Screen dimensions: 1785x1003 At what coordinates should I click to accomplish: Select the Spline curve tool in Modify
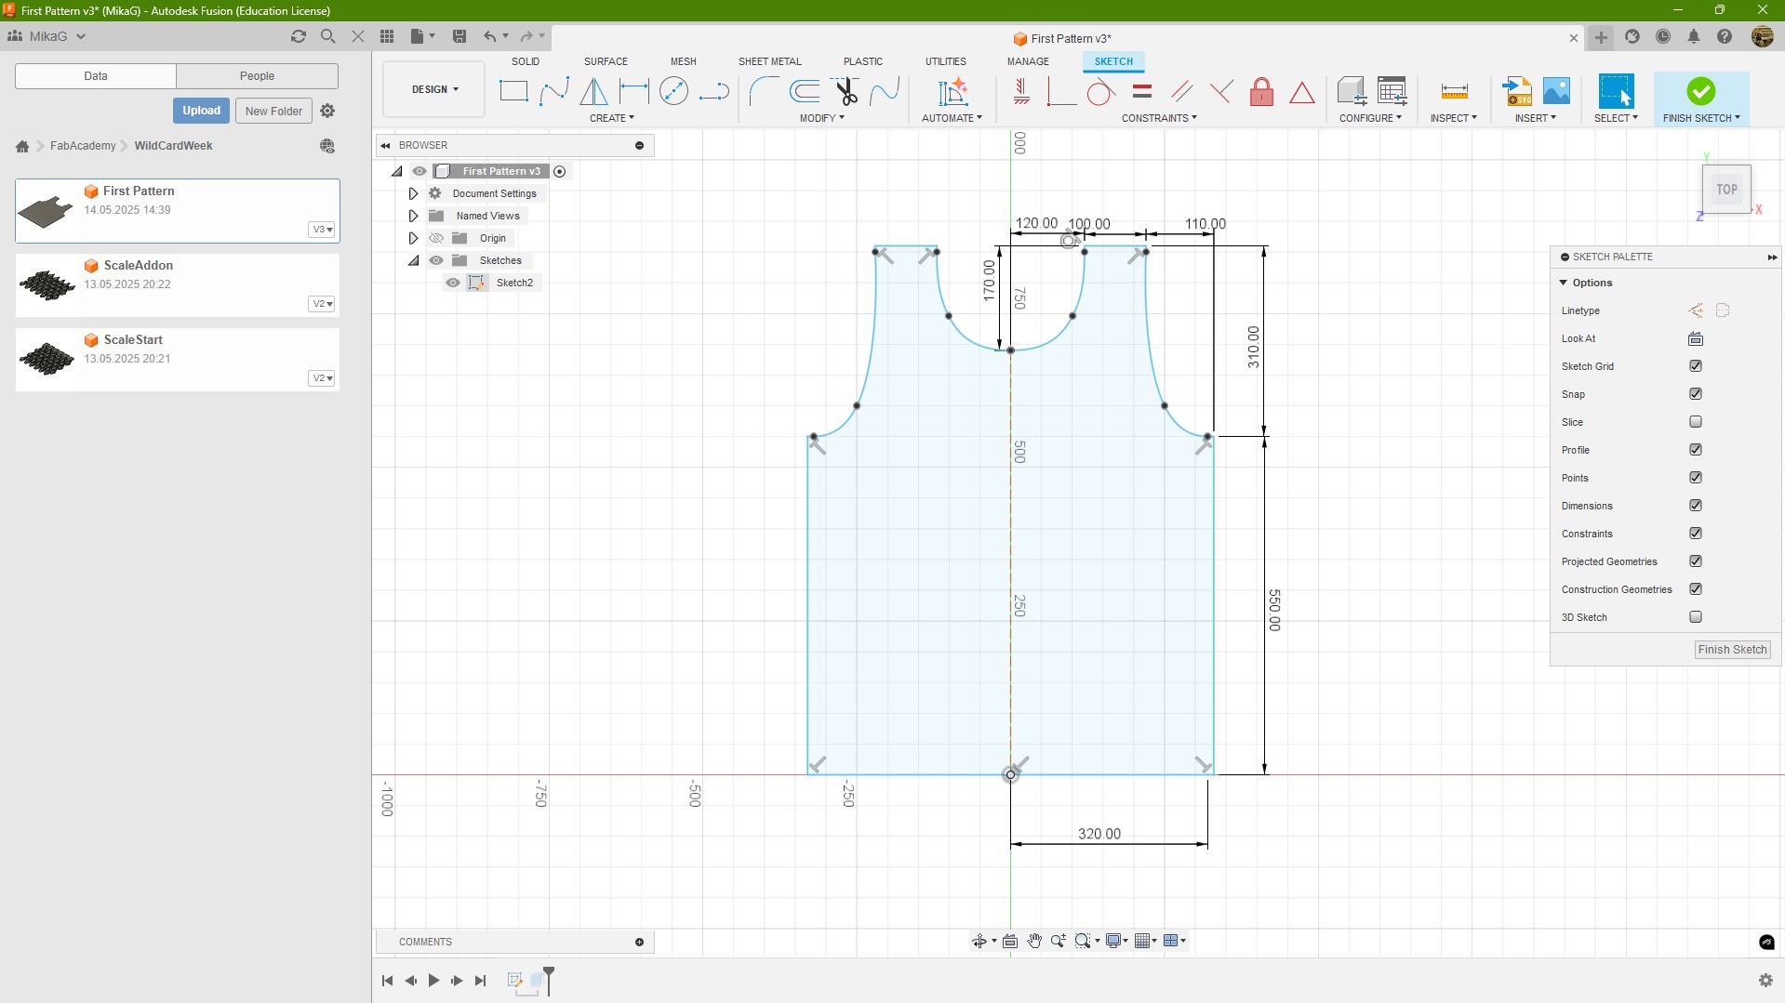click(x=885, y=91)
